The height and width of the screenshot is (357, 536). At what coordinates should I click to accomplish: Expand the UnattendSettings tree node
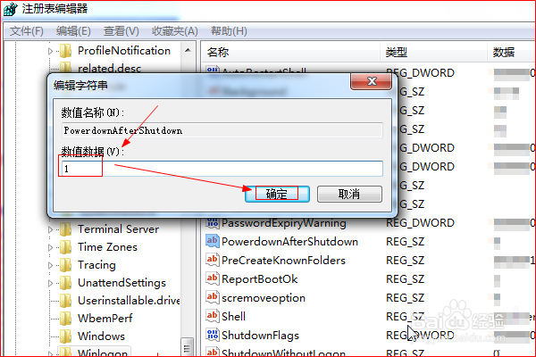click(51, 283)
